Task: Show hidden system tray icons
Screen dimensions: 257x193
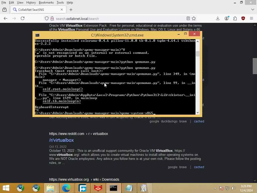Action: [215, 188]
